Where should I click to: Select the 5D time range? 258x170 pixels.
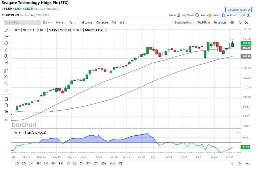[24, 164]
